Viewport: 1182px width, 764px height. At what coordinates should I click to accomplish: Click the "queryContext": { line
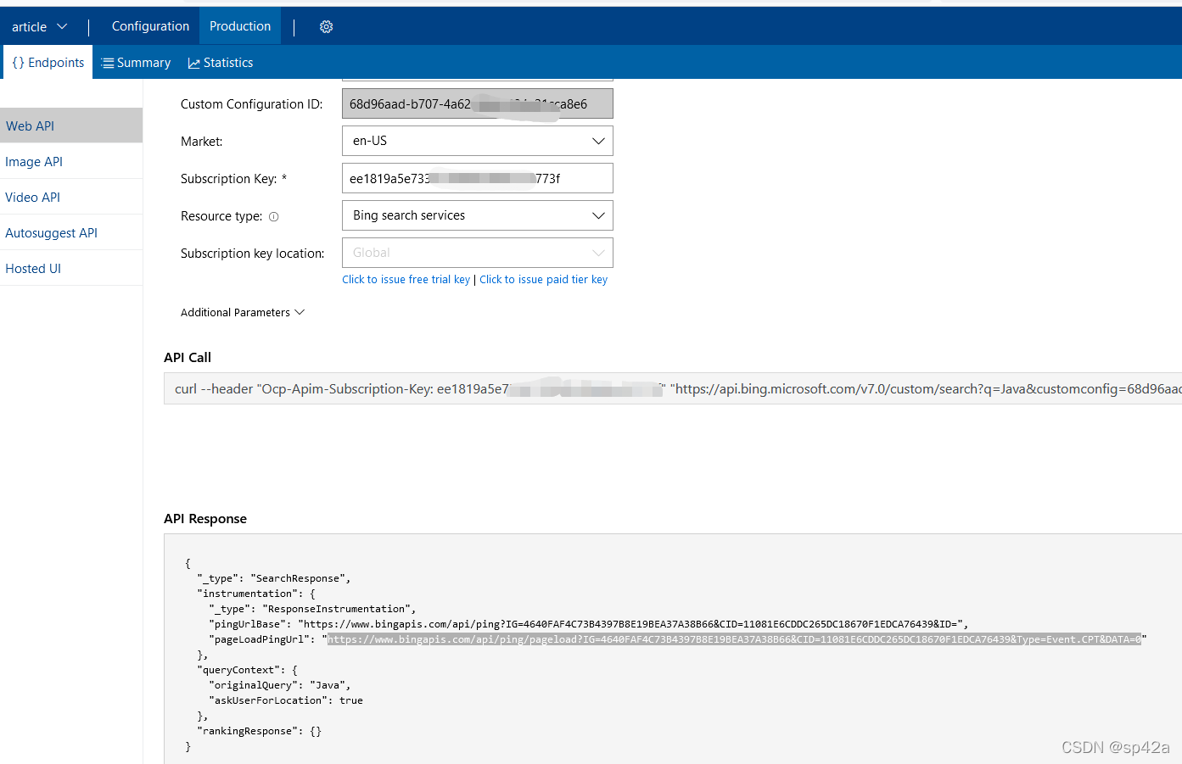247,670
